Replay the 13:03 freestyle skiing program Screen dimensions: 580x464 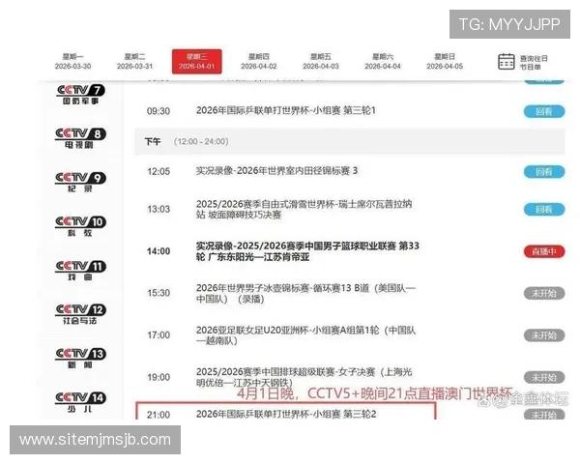544,210
